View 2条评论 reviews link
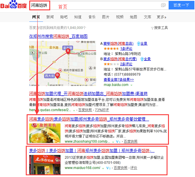Screen dimensions: 195x177 tap(126, 64)
